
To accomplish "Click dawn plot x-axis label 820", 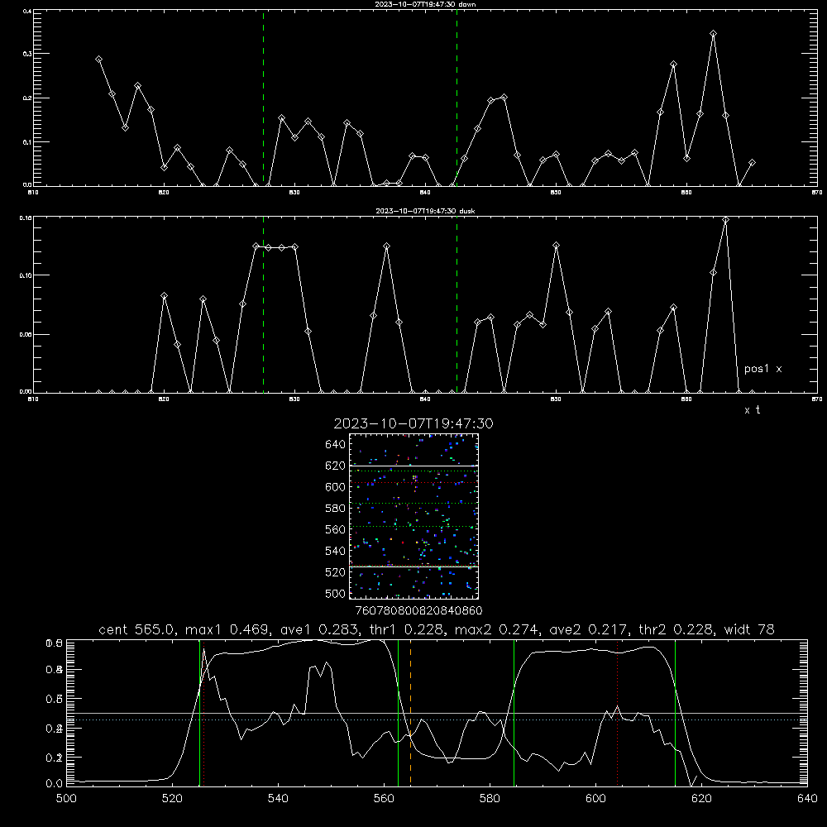I will (164, 193).
